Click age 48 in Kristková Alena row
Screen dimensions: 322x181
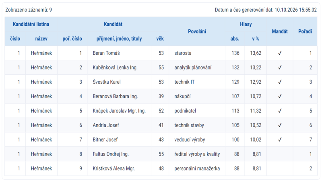pos(161,169)
